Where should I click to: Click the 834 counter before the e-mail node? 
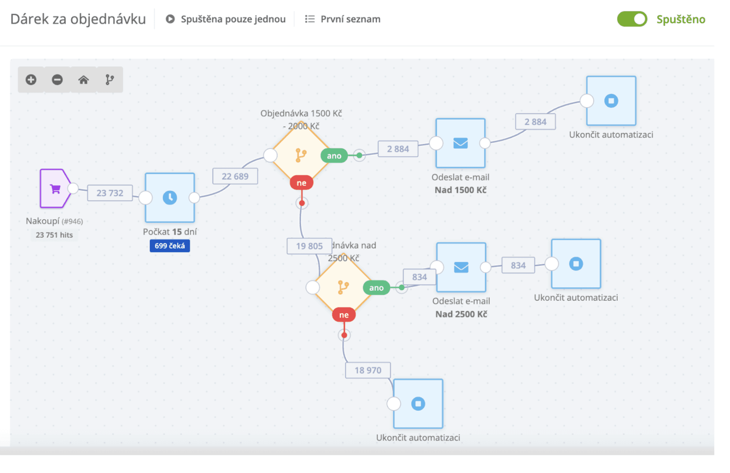click(420, 277)
